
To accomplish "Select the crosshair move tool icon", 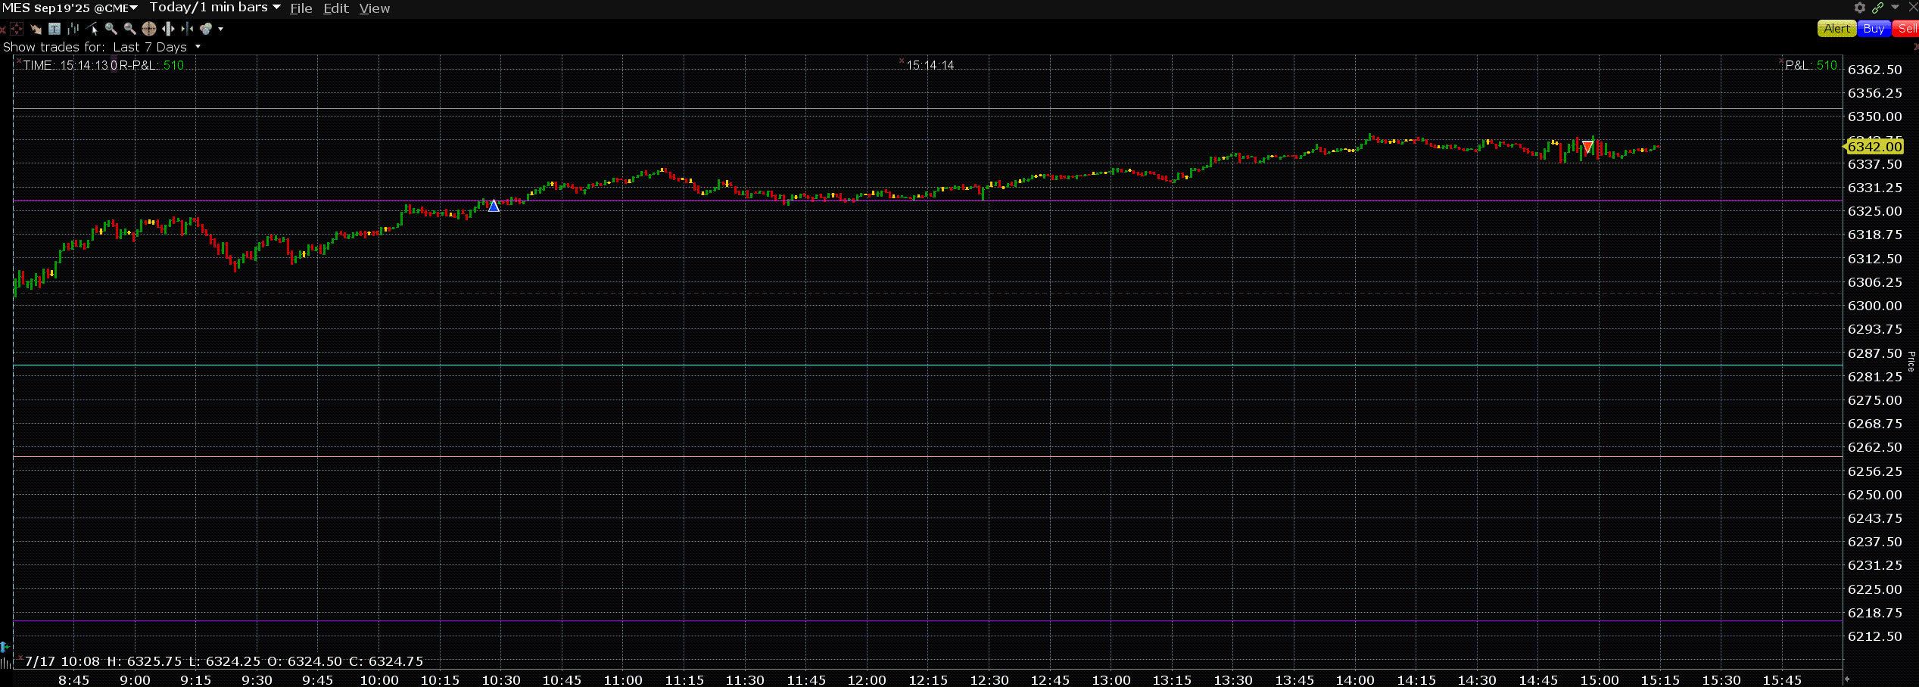I will [17, 29].
